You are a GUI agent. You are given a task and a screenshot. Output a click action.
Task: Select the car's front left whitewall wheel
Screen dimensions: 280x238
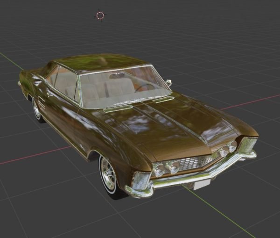[110, 176]
